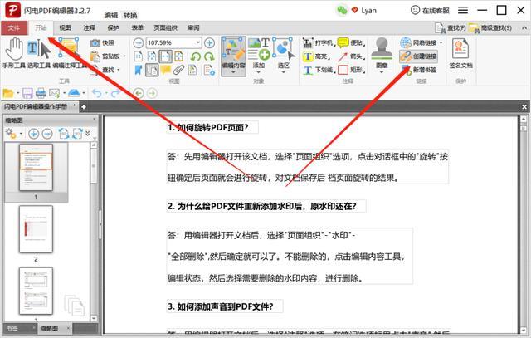
Task: Click the actual size page view icon
Action: (139, 56)
